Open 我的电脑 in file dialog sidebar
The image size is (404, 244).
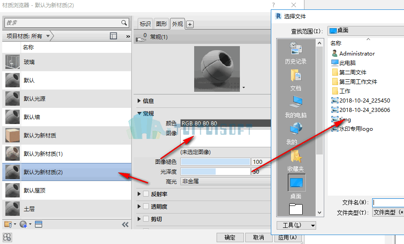tap(295, 107)
